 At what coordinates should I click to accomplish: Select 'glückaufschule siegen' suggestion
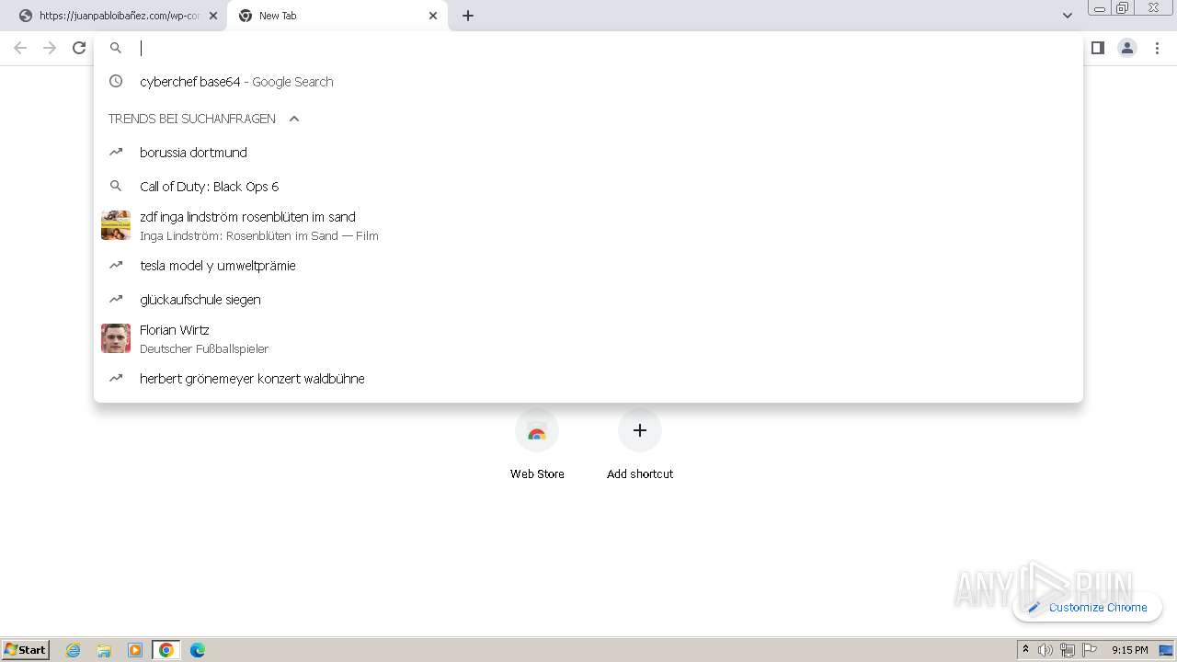[588, 300]
